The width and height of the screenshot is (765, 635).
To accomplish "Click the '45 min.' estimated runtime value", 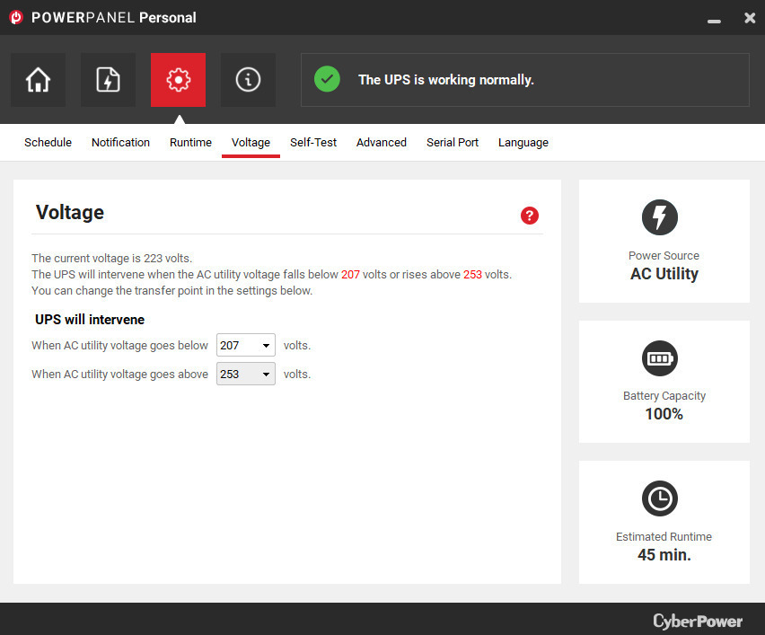I will click(664, 555).
